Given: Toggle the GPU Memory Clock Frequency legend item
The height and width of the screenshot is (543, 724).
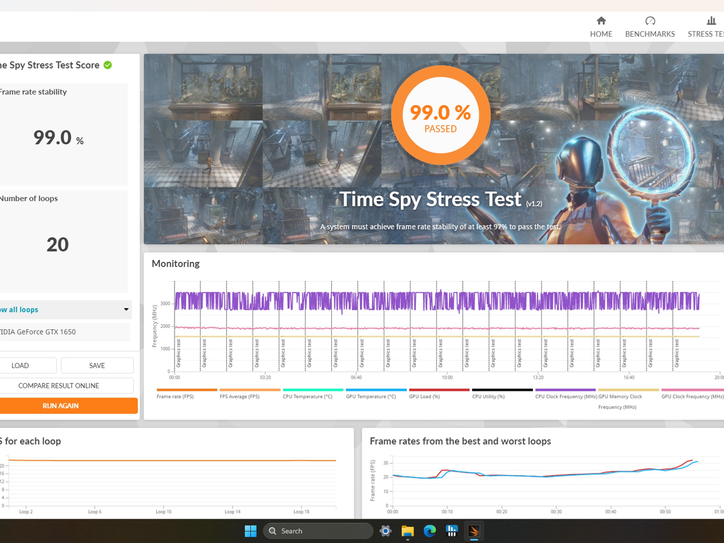Looking at the screenshot, I should pos(628,399).
